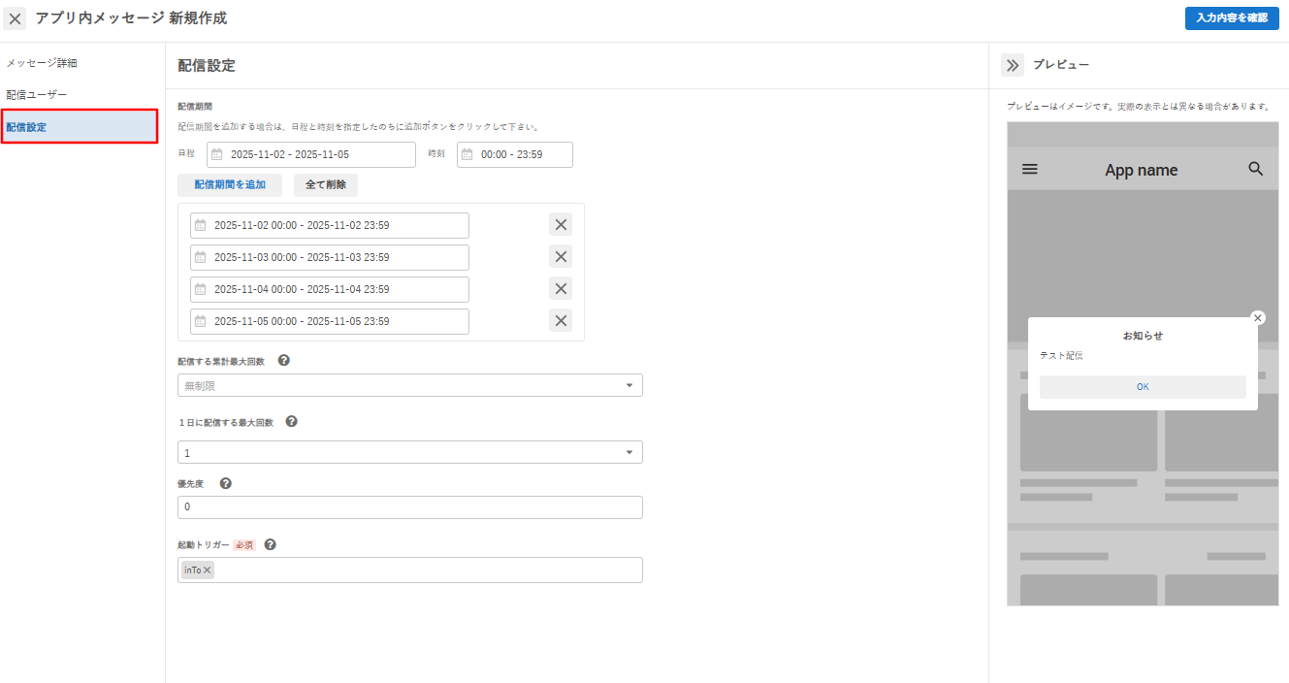Show help for 配信する累計最大回数

tap(284, 361)
